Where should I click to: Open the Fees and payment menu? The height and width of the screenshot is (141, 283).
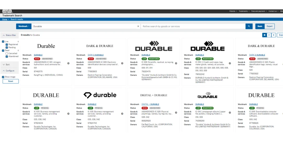(259, 11)
